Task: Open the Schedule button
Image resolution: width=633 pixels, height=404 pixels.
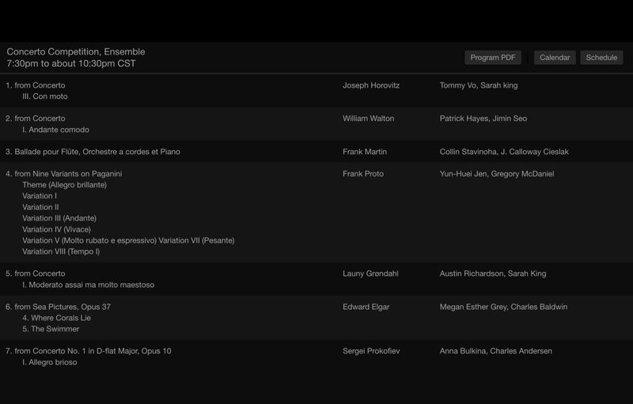Action: [x=601, y=58]
